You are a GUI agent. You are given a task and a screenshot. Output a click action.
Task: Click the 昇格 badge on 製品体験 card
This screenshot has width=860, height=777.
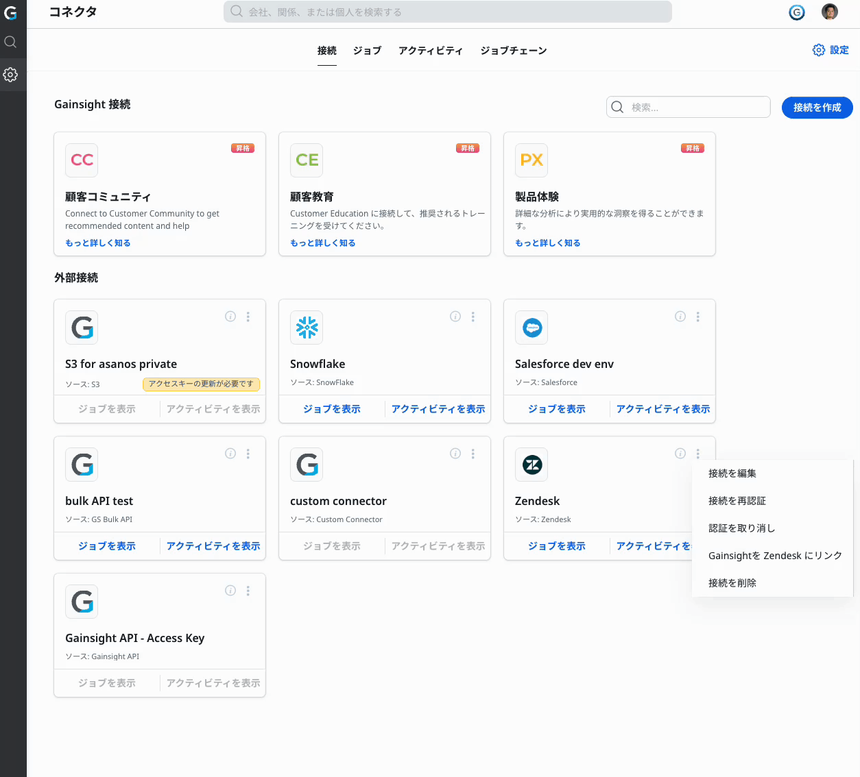(x=693, y=148)
